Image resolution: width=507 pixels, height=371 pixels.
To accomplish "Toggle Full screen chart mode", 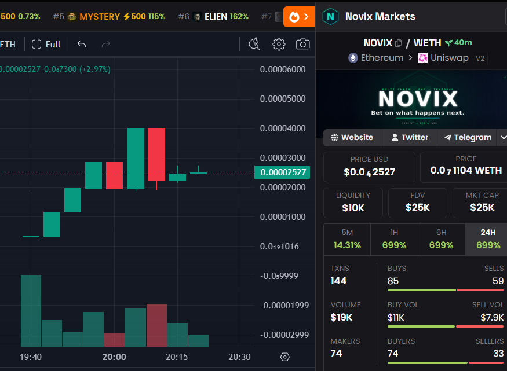I will click(46, 44).
